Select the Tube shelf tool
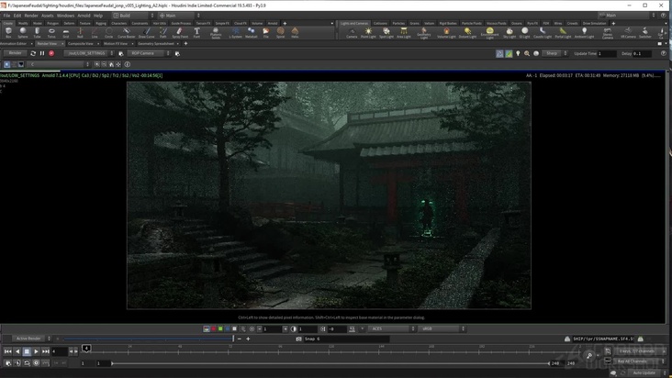The width and height of the screenshot is (672, 378). [38, 32]
